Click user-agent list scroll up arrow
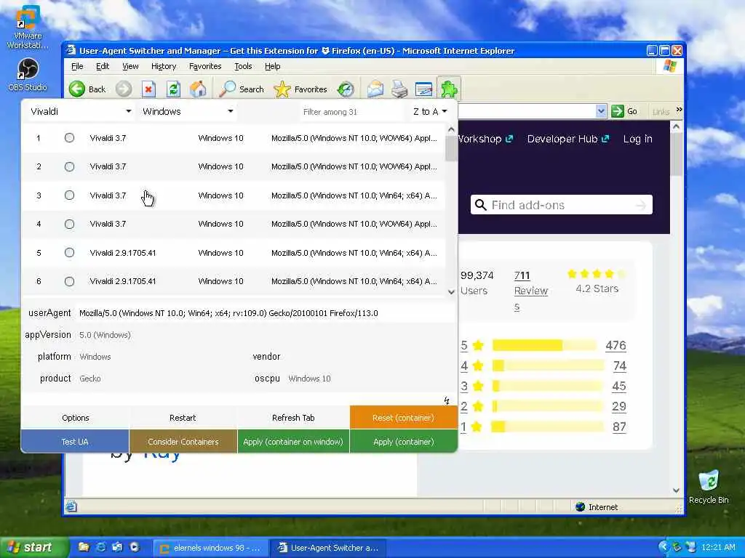 pyautogui.click(x=451, y=129)
